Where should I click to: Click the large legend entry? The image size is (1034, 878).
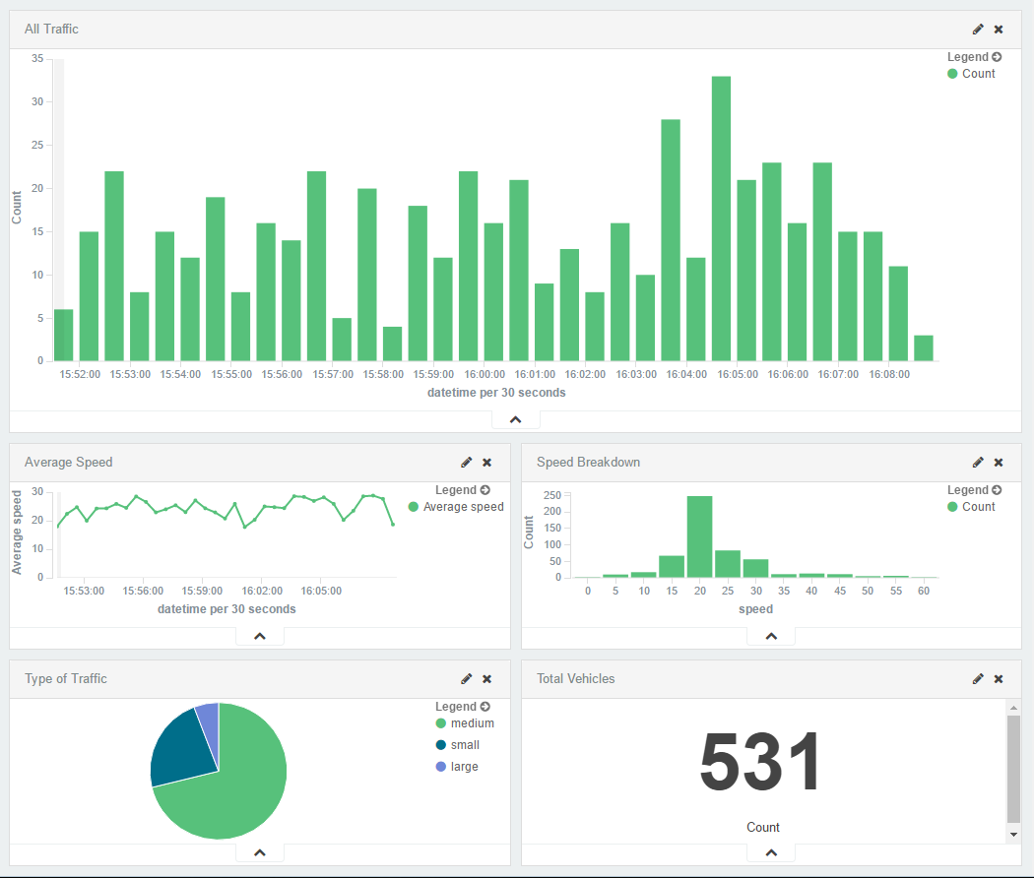[464, 767]
